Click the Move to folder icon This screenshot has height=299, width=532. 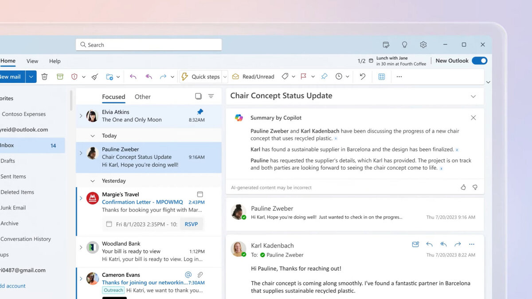(x=110, y=77)
